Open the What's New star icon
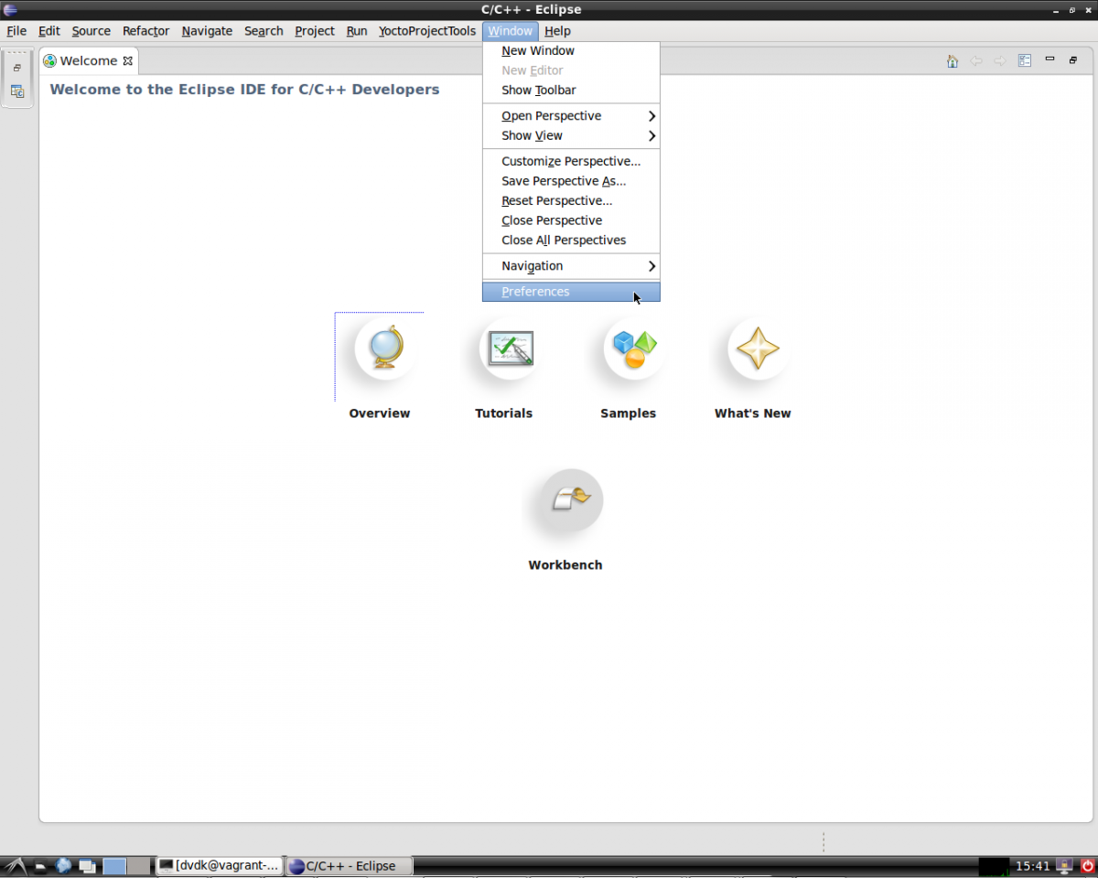This screenshot has width=1098, height=878. [758, 348]
